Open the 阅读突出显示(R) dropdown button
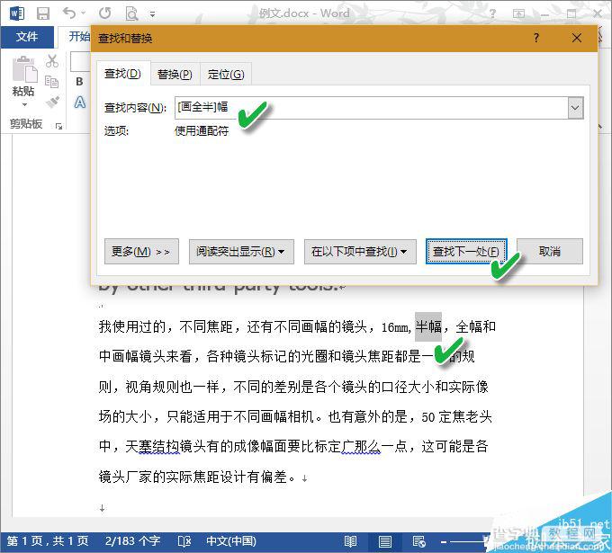 tap(241, 252)
